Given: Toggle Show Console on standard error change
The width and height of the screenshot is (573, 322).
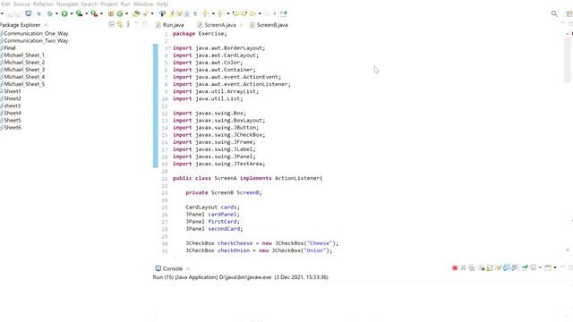Looking at the screenshot, I should coord(515,267).
